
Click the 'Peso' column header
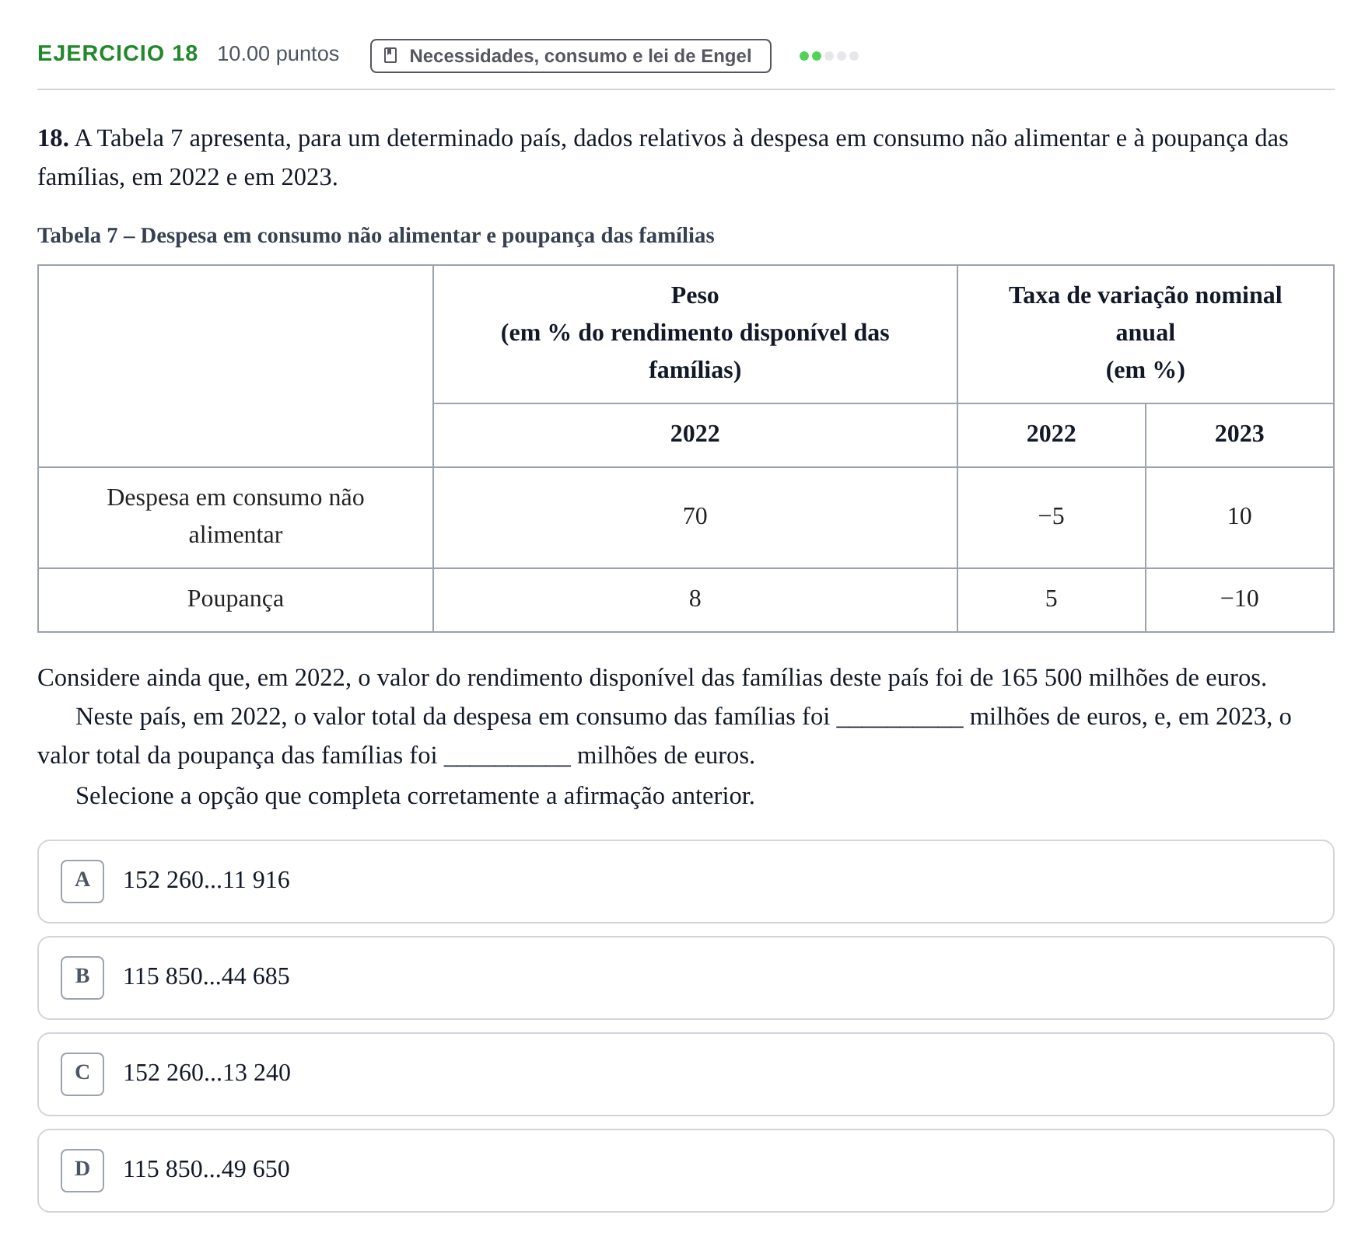[x=695, y=333]
